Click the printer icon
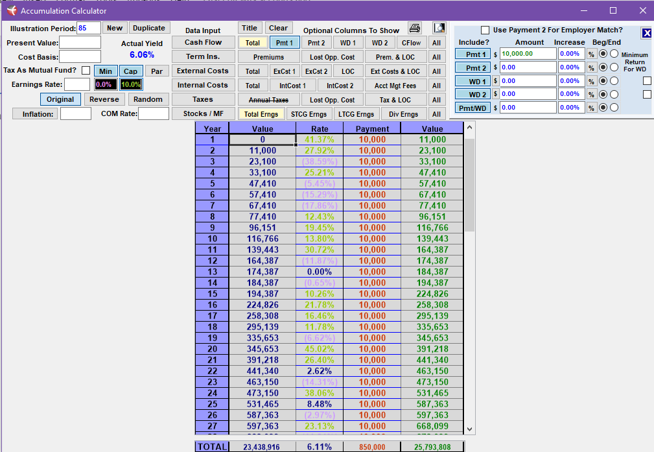Screen dimensions: 654x452 click(415, 28)
